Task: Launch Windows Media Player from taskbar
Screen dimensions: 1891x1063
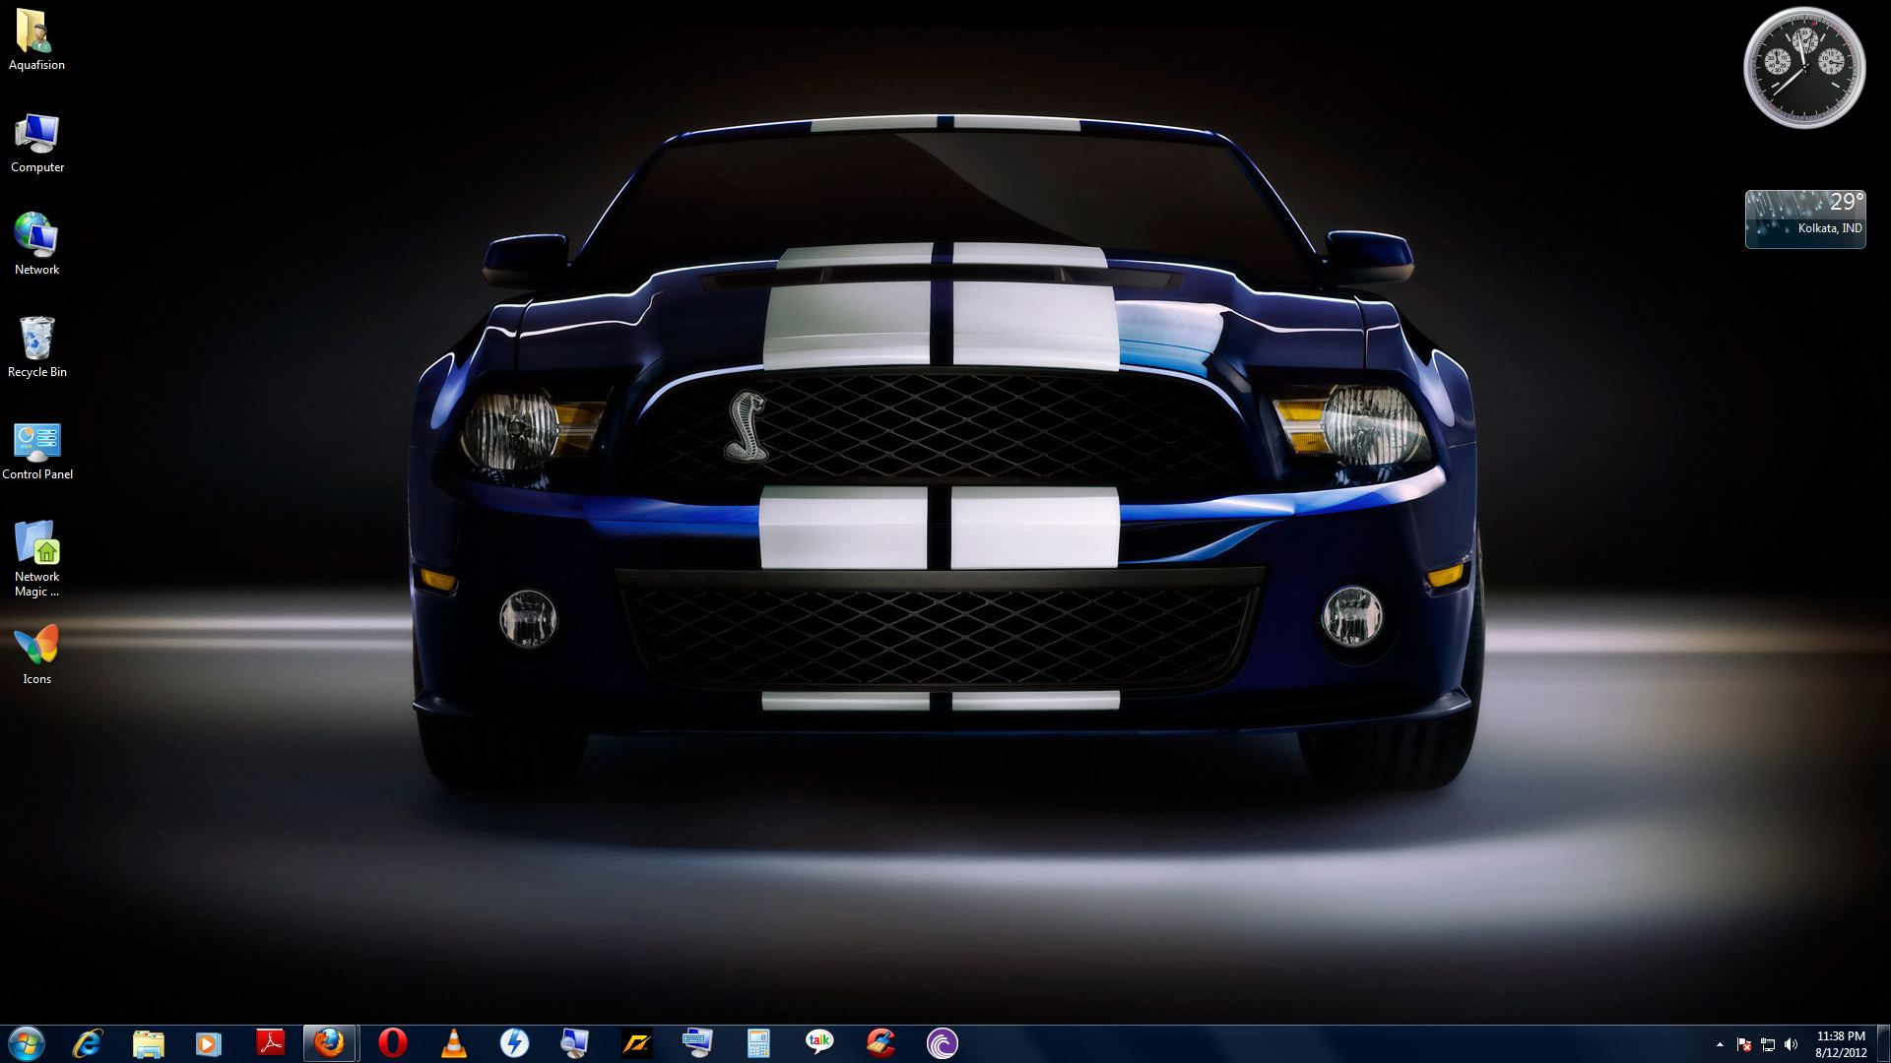Action: tap(208, 1043)
